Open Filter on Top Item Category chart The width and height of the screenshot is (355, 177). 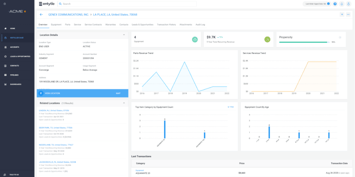231,107
